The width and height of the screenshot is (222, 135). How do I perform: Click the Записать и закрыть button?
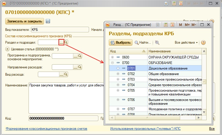click(x=24, y=21)
